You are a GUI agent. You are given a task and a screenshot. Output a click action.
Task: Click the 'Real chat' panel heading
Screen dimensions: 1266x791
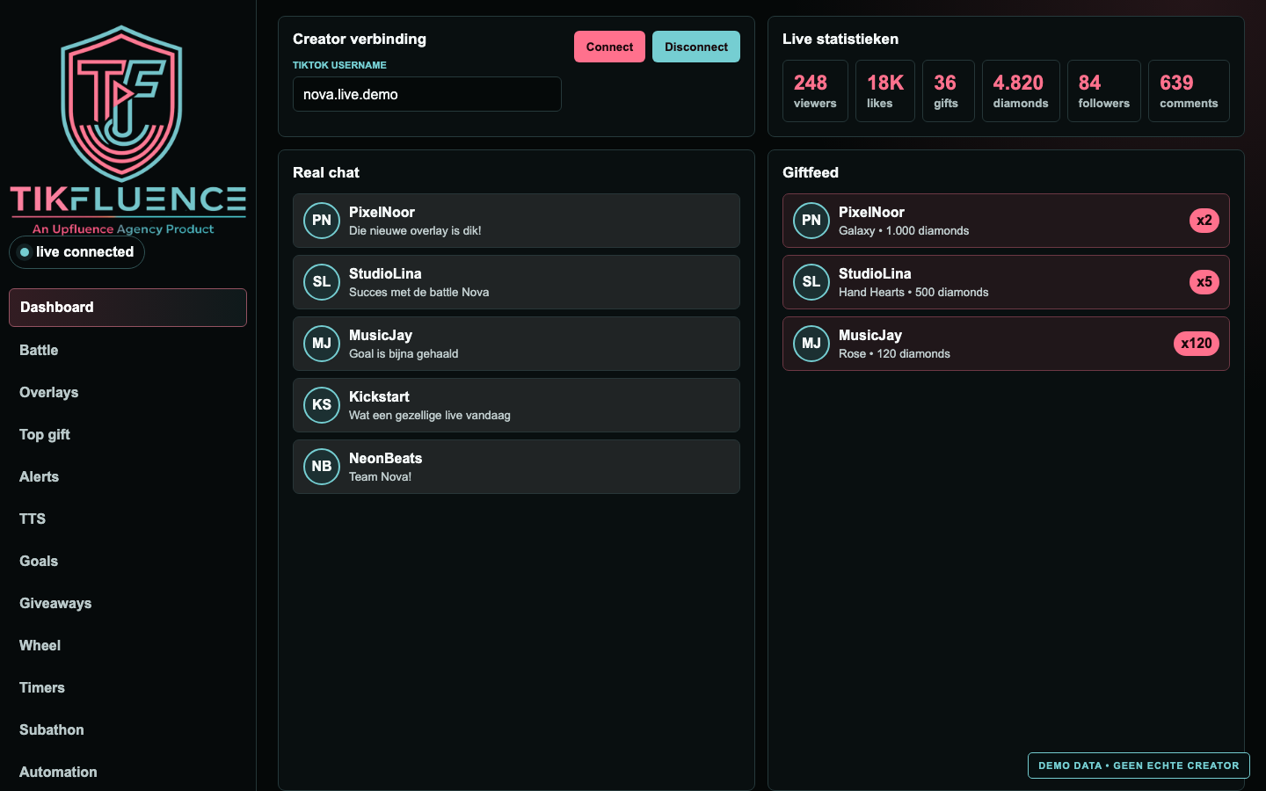click(326, 173)
